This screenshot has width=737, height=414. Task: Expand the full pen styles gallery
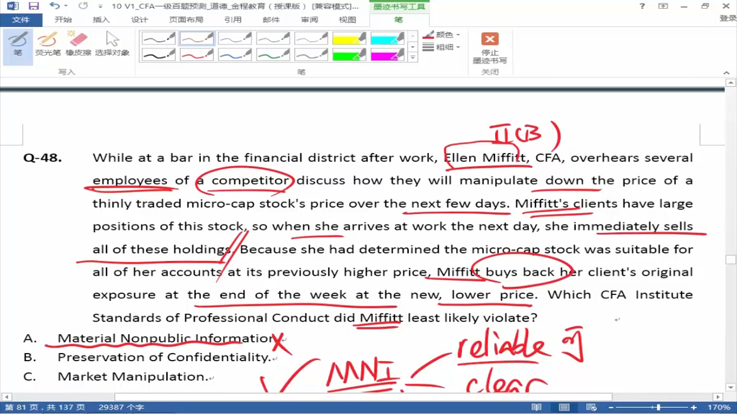[x=413, y=57]
